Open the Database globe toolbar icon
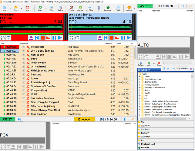195x151 pixels. (x=108, y=8)
